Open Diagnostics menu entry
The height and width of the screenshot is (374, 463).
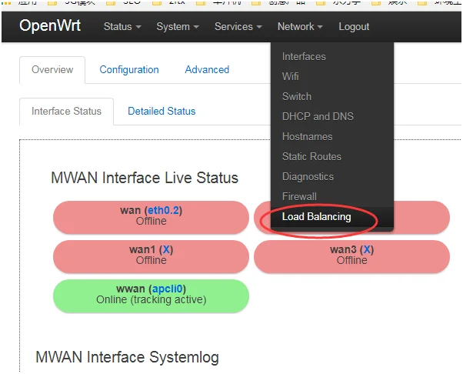(308, 176)
